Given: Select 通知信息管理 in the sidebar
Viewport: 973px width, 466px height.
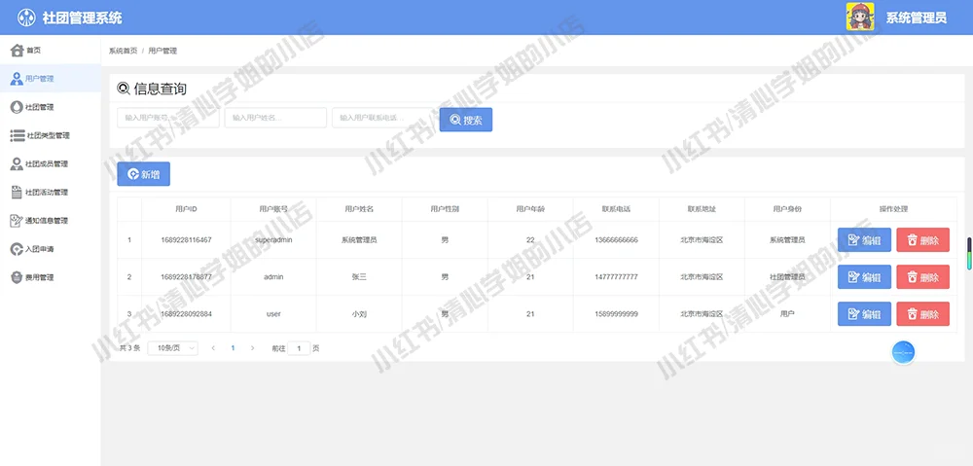Looking at the screenshot, I should 51,221.
